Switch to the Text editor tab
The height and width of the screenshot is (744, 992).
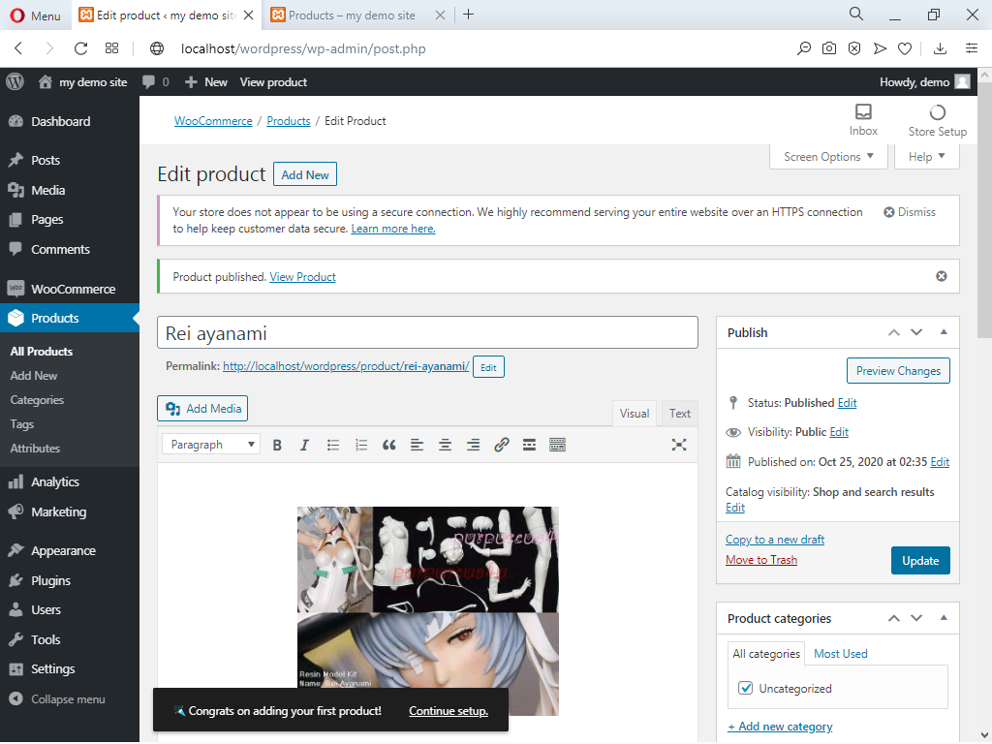tap(679, 414)
